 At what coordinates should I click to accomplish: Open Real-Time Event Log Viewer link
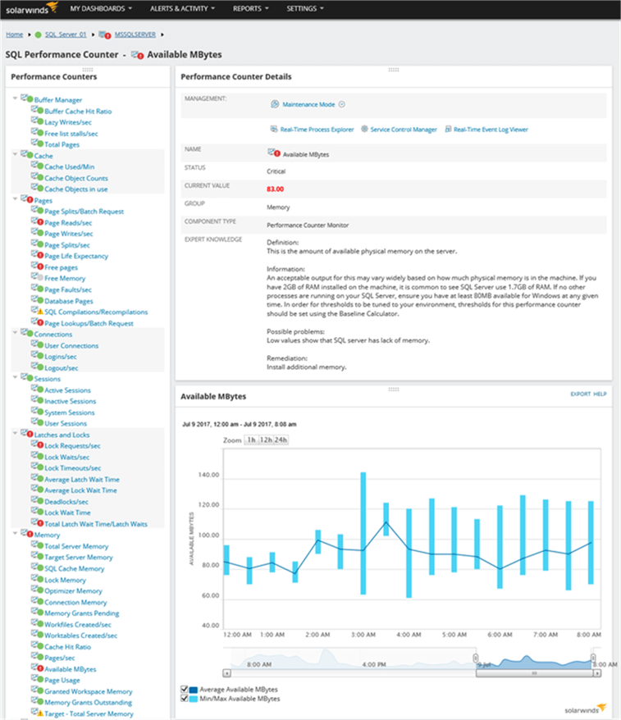click(491, 130)
